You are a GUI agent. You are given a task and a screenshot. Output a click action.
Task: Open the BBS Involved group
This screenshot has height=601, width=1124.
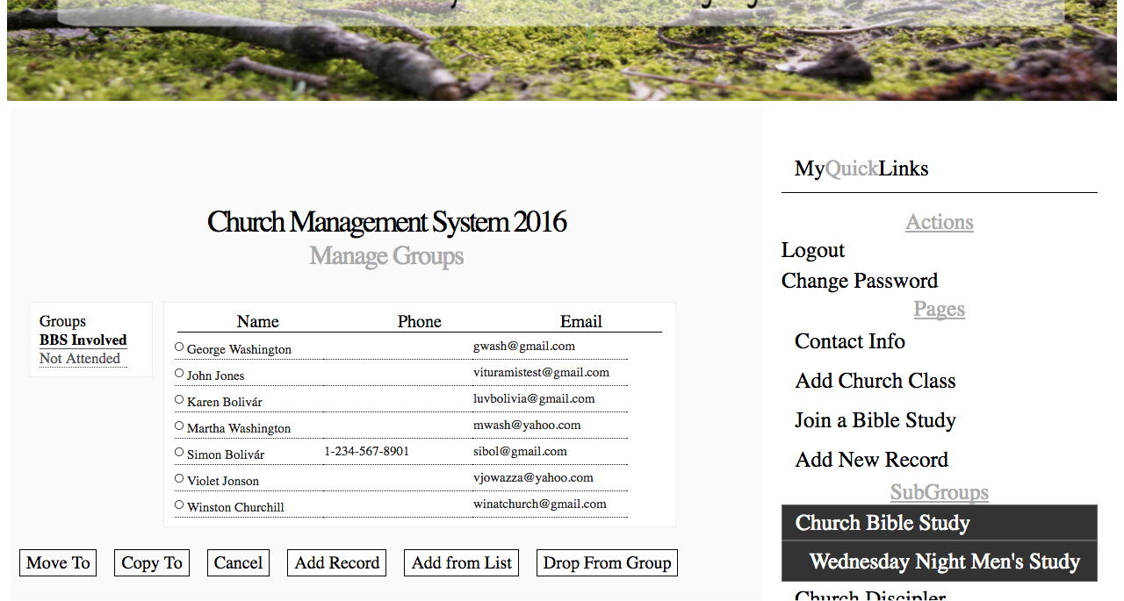pos(83,340)
